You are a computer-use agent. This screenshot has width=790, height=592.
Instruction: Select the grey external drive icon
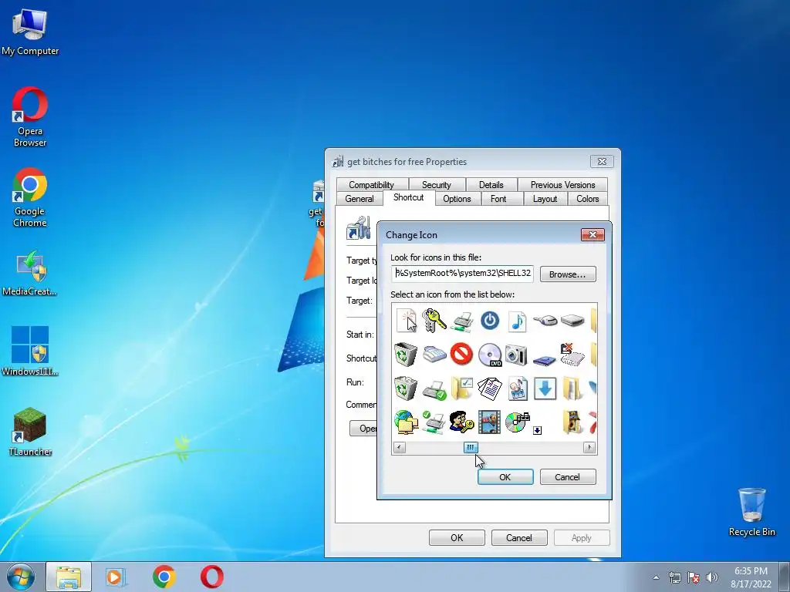coord(573,320)
